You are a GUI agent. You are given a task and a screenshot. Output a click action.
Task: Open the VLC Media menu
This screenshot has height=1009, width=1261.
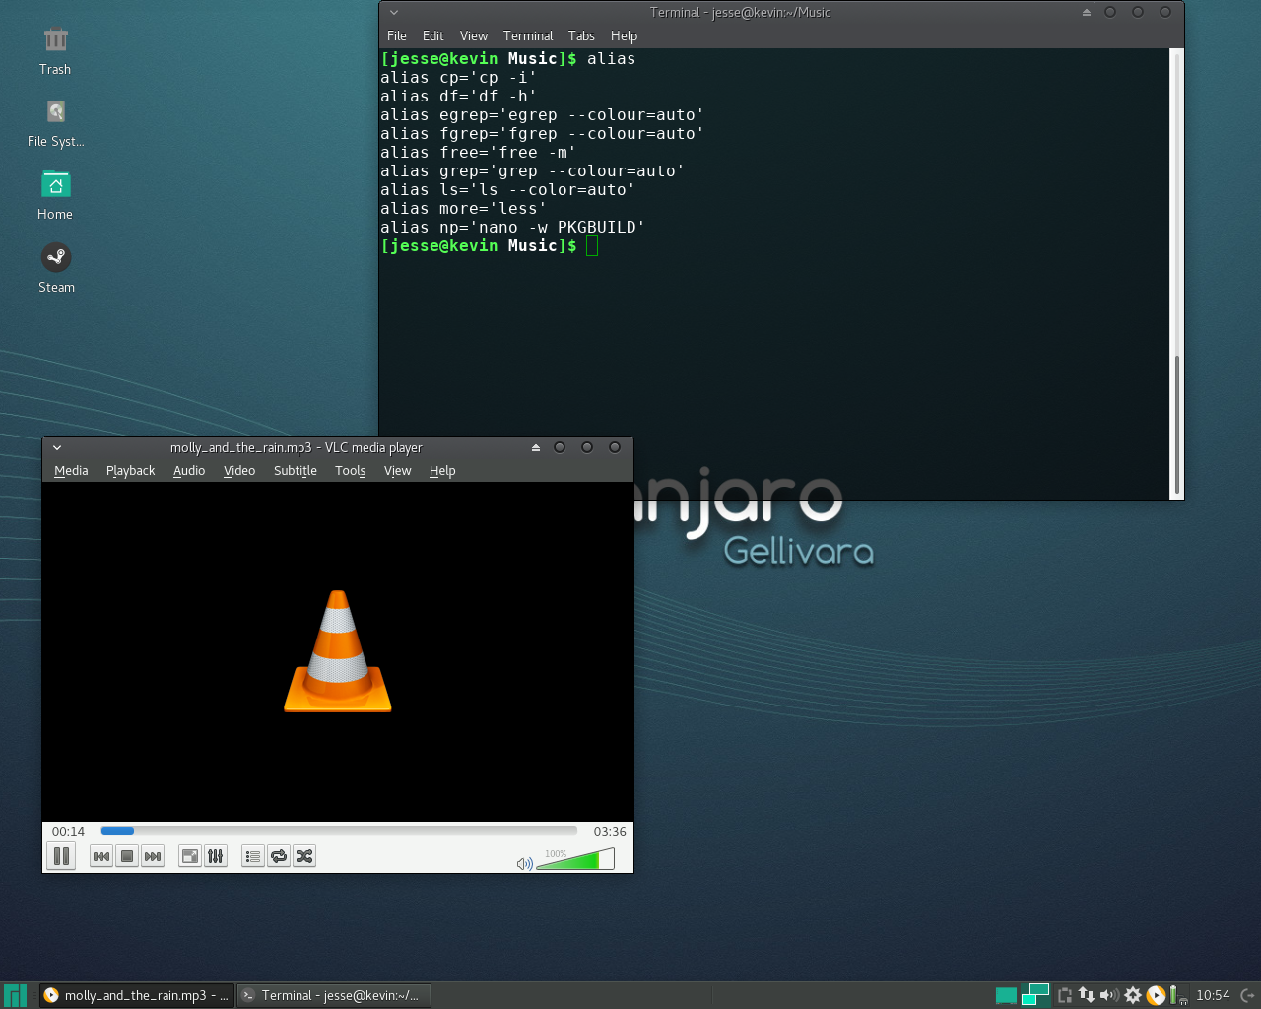(71, 471)
